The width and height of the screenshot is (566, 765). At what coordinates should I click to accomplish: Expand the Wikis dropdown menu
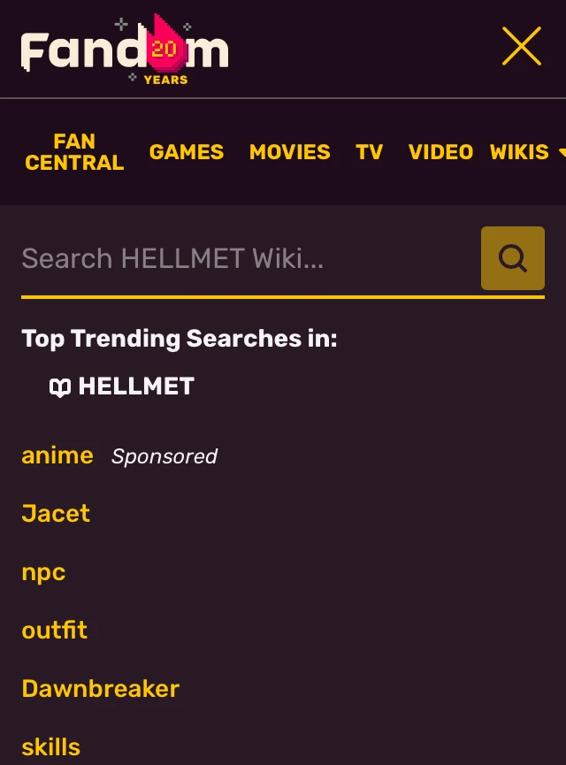click(527, 152)
